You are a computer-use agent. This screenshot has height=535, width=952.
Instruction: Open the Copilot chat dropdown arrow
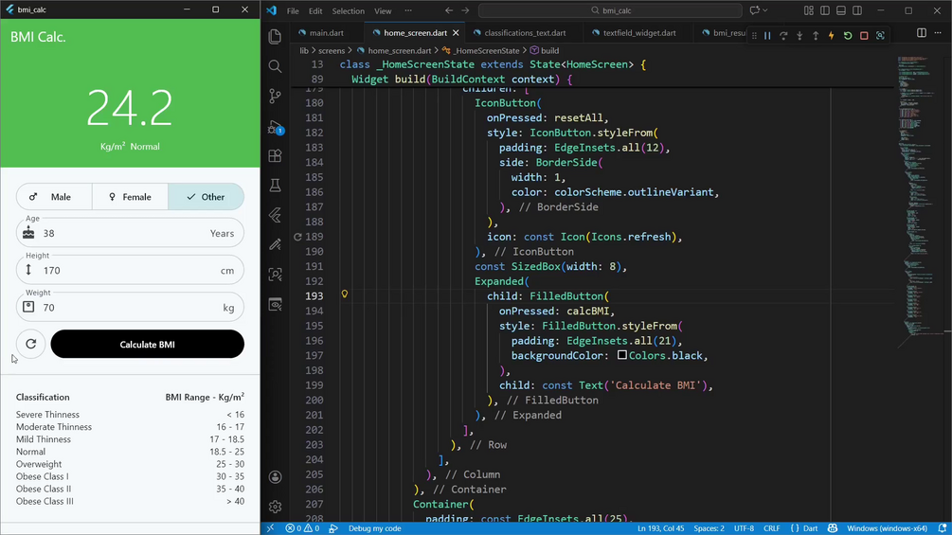(x=765, y=10)
